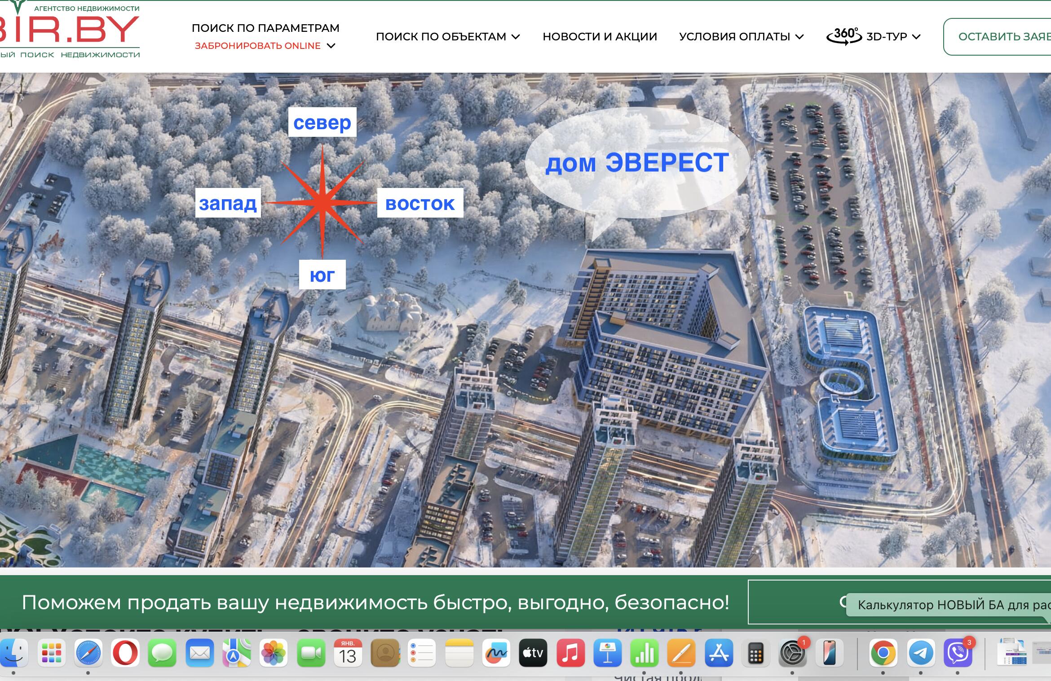This screenshot has height=681, width=1051.
Task: Open Viber from the dock
Action: (x=958, y=653)
